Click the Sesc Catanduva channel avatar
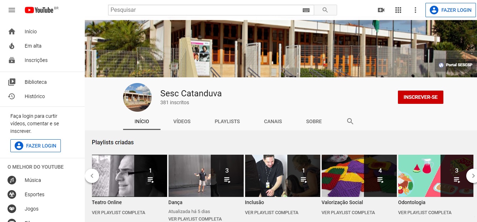The height and width of the screenshot is (222, 477). click(x=137, y=97)
